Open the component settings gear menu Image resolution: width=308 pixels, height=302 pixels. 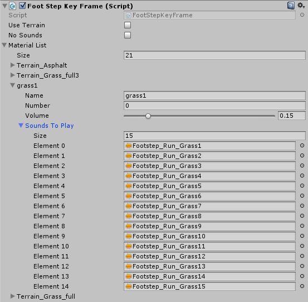tap(301, 6)
